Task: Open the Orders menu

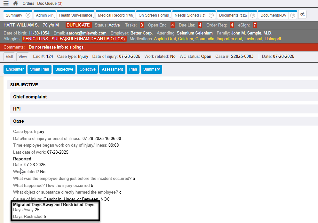Action: pyautogui.click(x=28, y=4)
